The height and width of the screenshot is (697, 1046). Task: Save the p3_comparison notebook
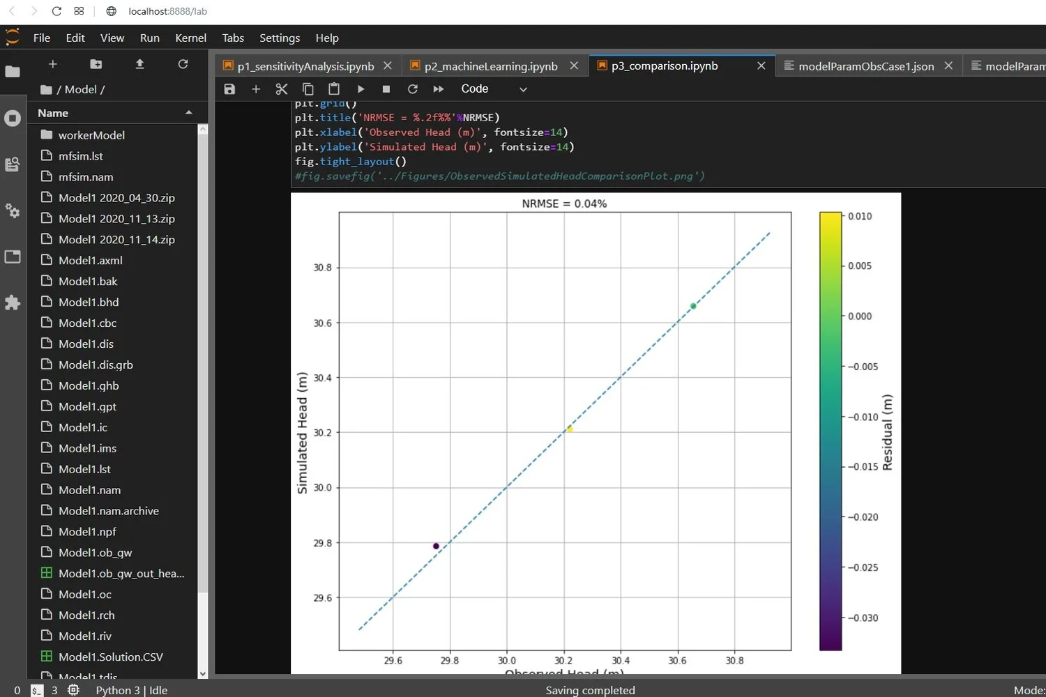click(x=229, y=89)
